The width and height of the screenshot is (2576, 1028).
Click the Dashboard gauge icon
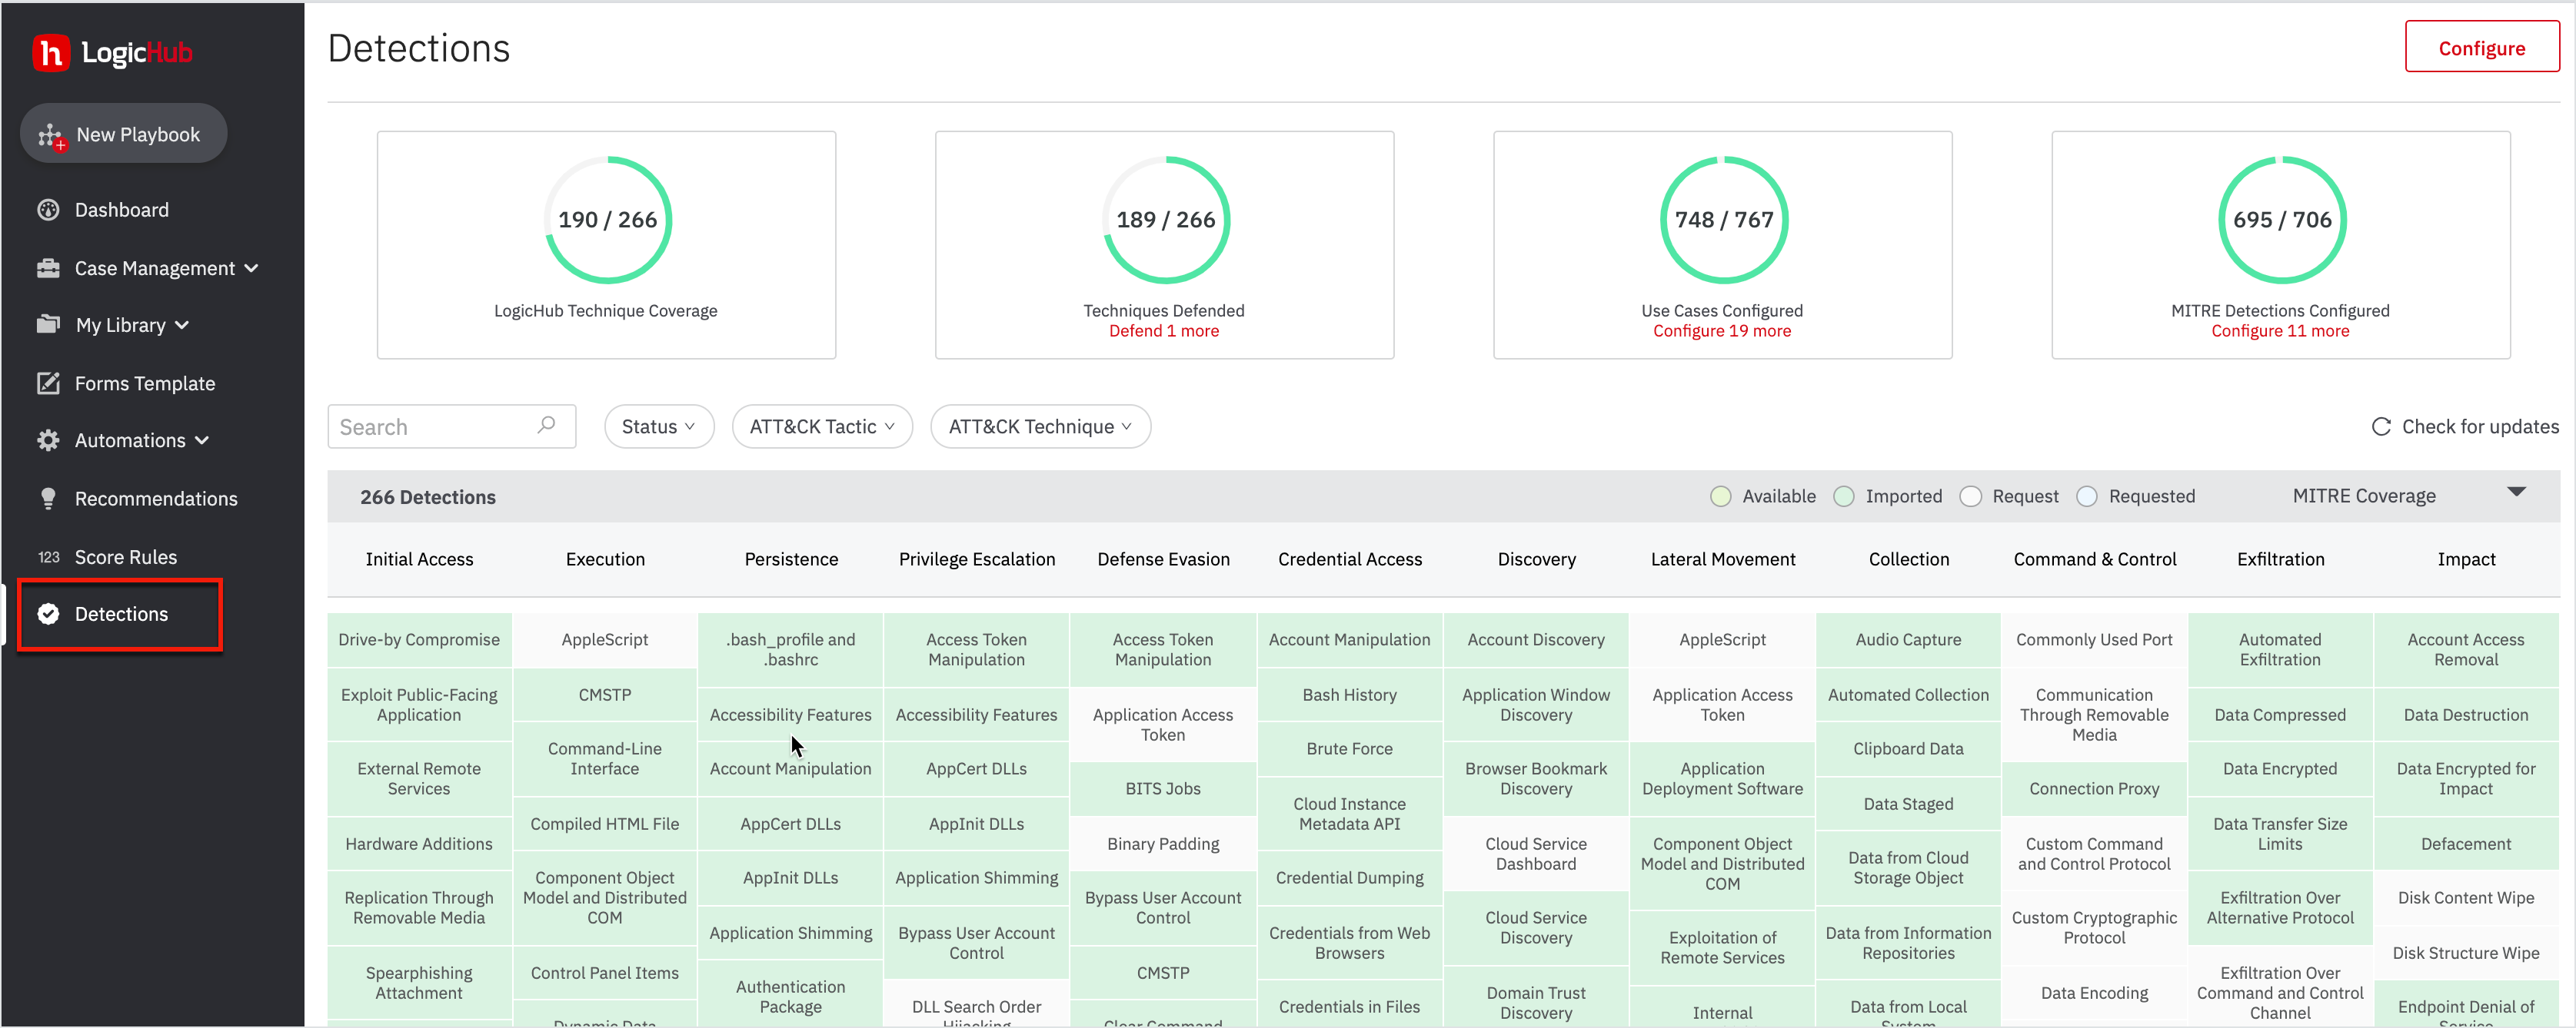pyautogui.click(x=48, y=210)
